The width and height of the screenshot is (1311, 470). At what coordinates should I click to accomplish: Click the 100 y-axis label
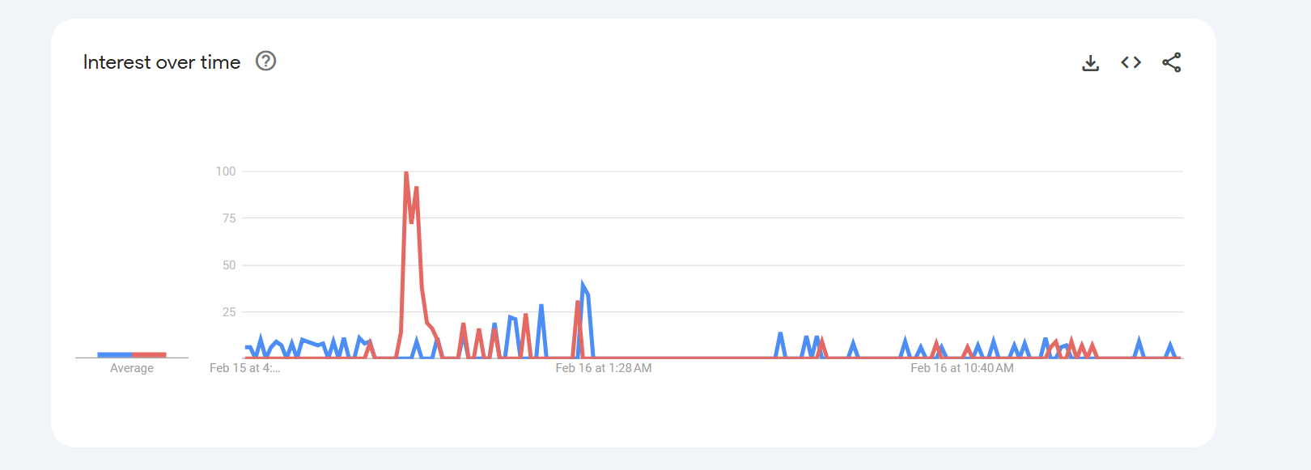point(226,171)
